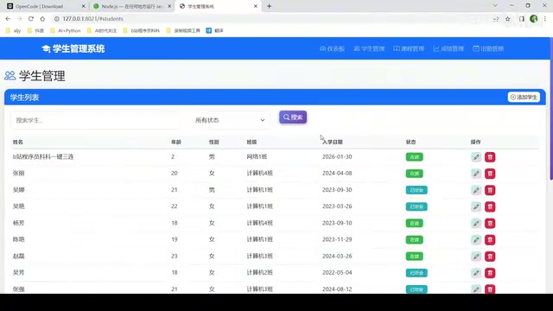The height and width of the screenshot is (311, 553).
Task: Click the 网络1班 class cell
Action: click(257, 156)
